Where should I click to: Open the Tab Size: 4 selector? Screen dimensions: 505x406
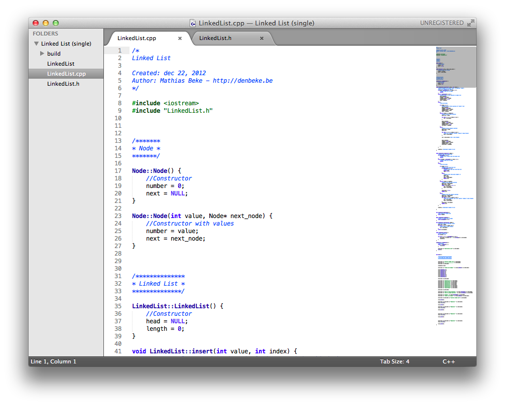click(395, 361)
